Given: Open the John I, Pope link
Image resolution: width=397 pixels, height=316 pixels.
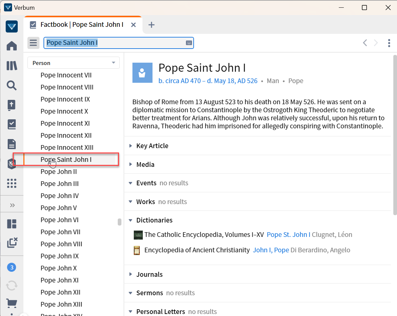Looking at the screenshot, I should (x=271, y=250).
